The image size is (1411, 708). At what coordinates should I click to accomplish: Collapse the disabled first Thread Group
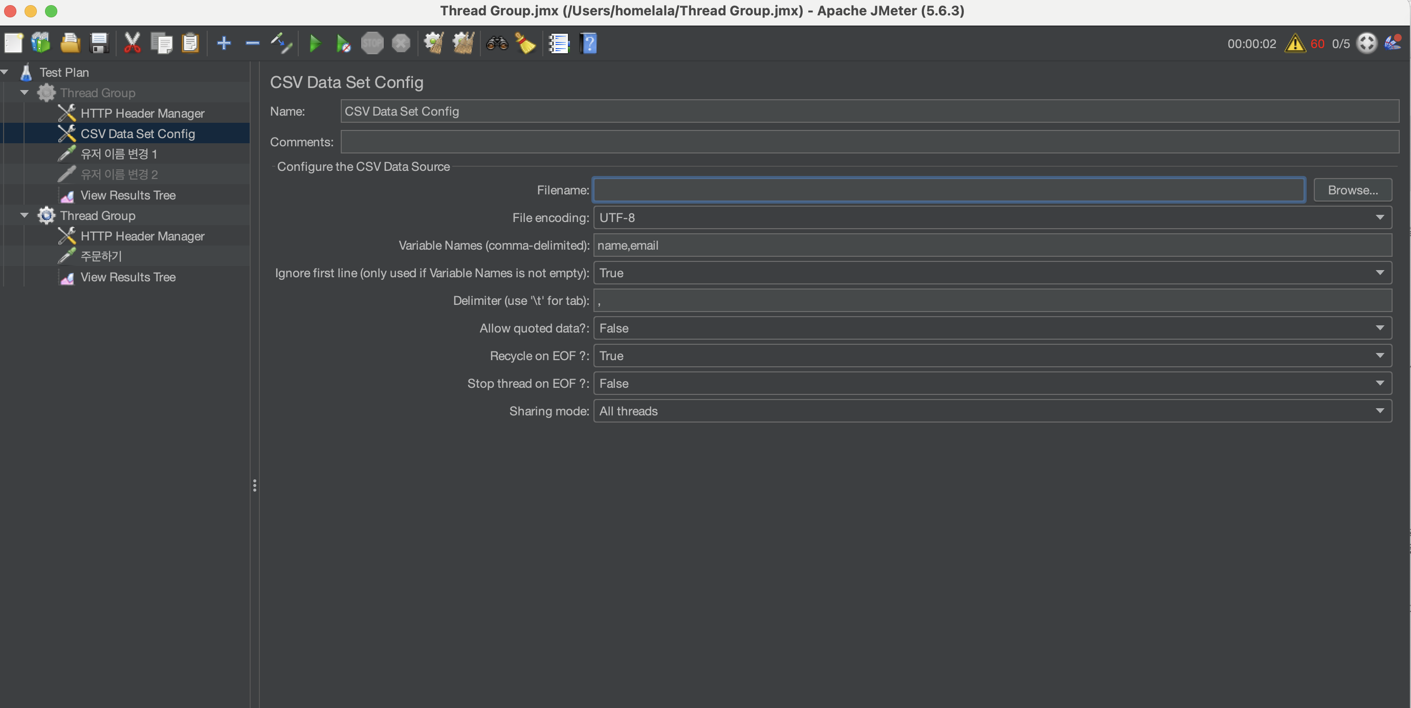coord(24,93)
